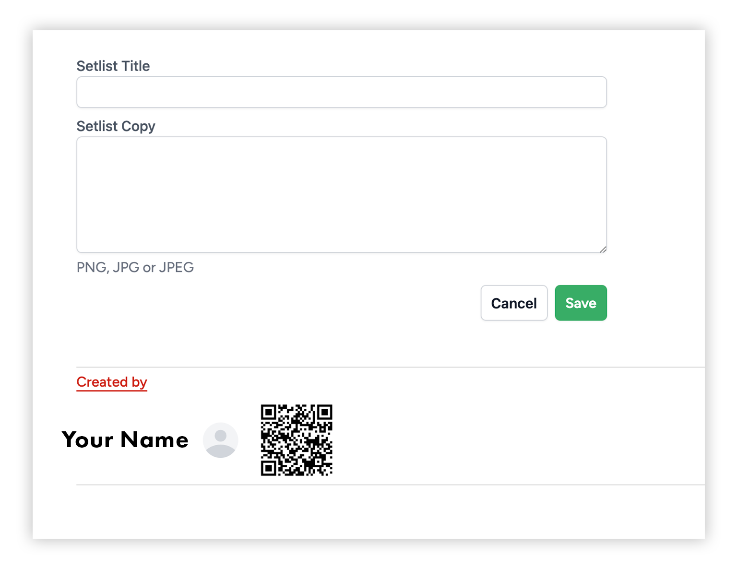Viewport: 737px width, 569px height.
Task: Click the center of the QR code
Action: coord(297,440)
